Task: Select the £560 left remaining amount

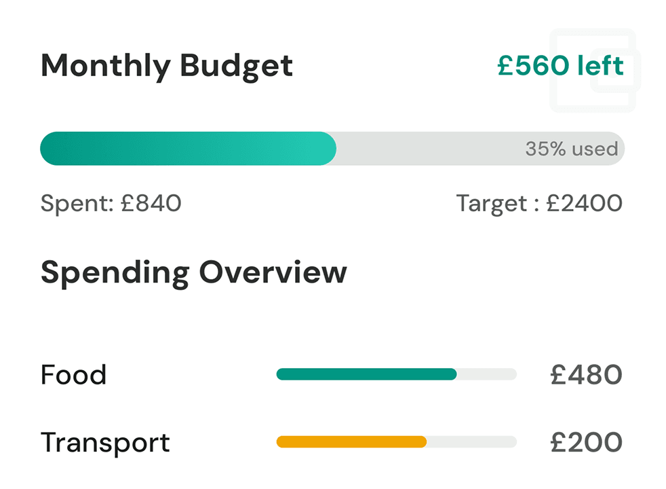Action: tap(560, 67)
